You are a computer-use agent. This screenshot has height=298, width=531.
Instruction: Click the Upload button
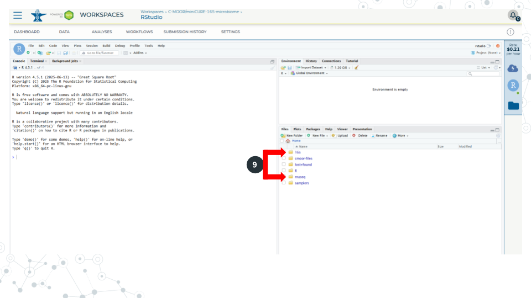(340, 136)
